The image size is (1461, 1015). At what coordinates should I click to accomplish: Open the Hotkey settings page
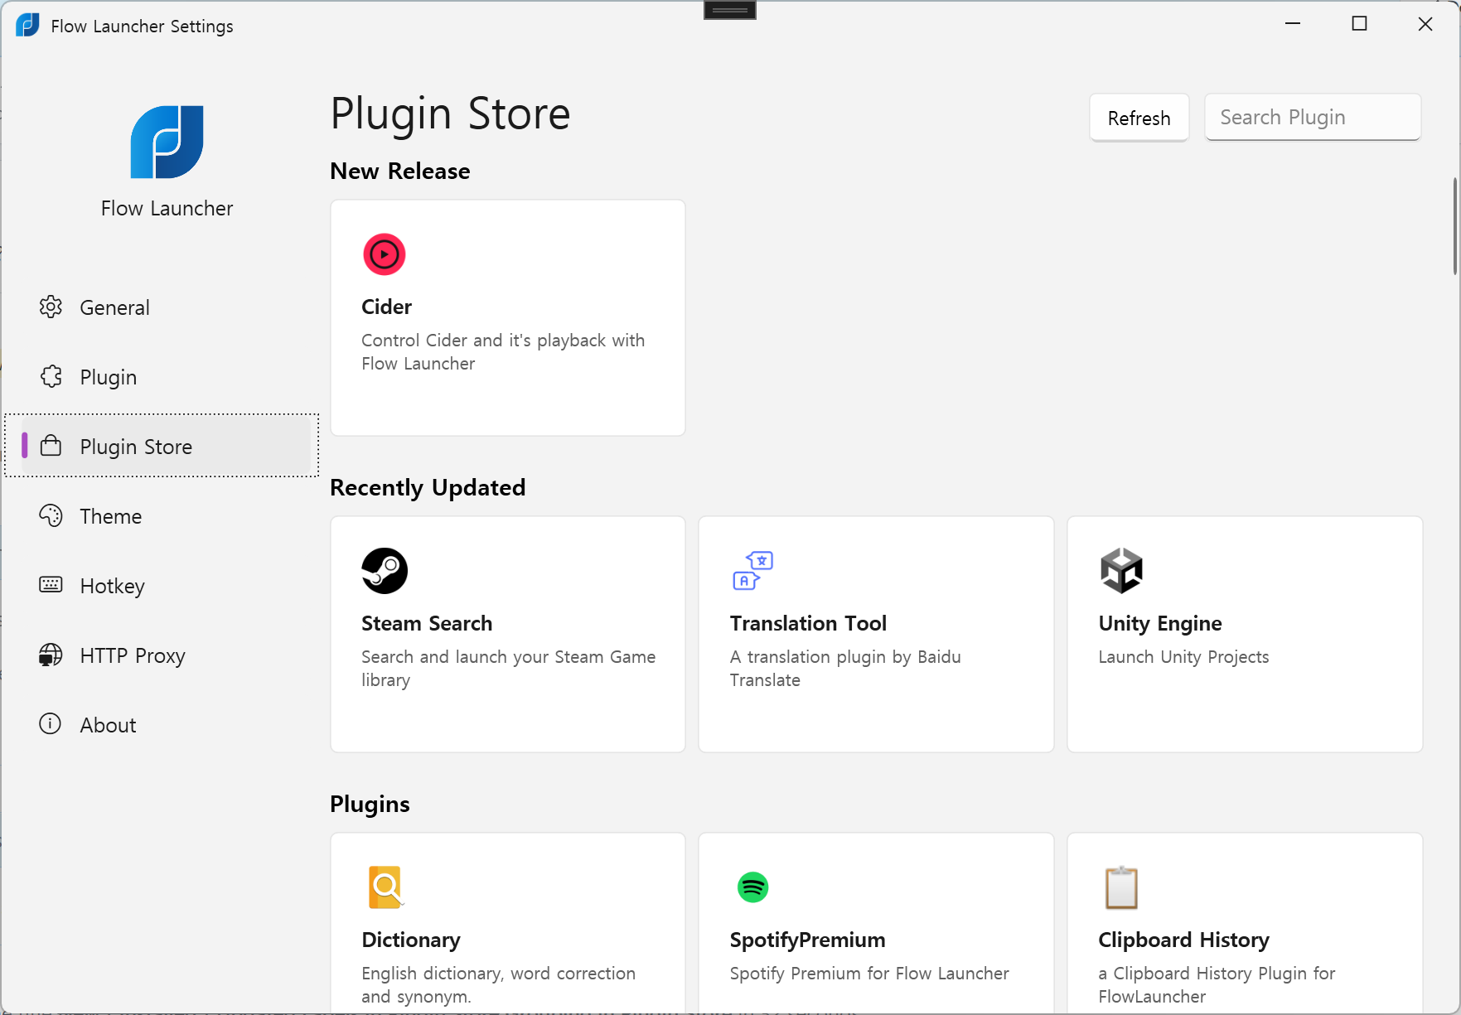click(166, 586)
